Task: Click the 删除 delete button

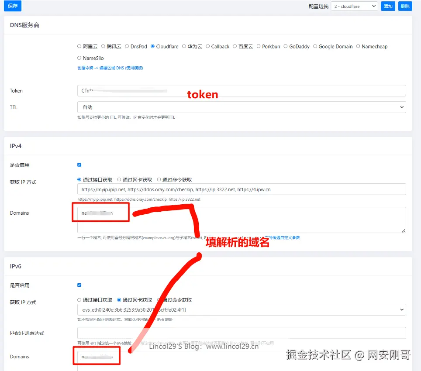Action: click(405, 6)
